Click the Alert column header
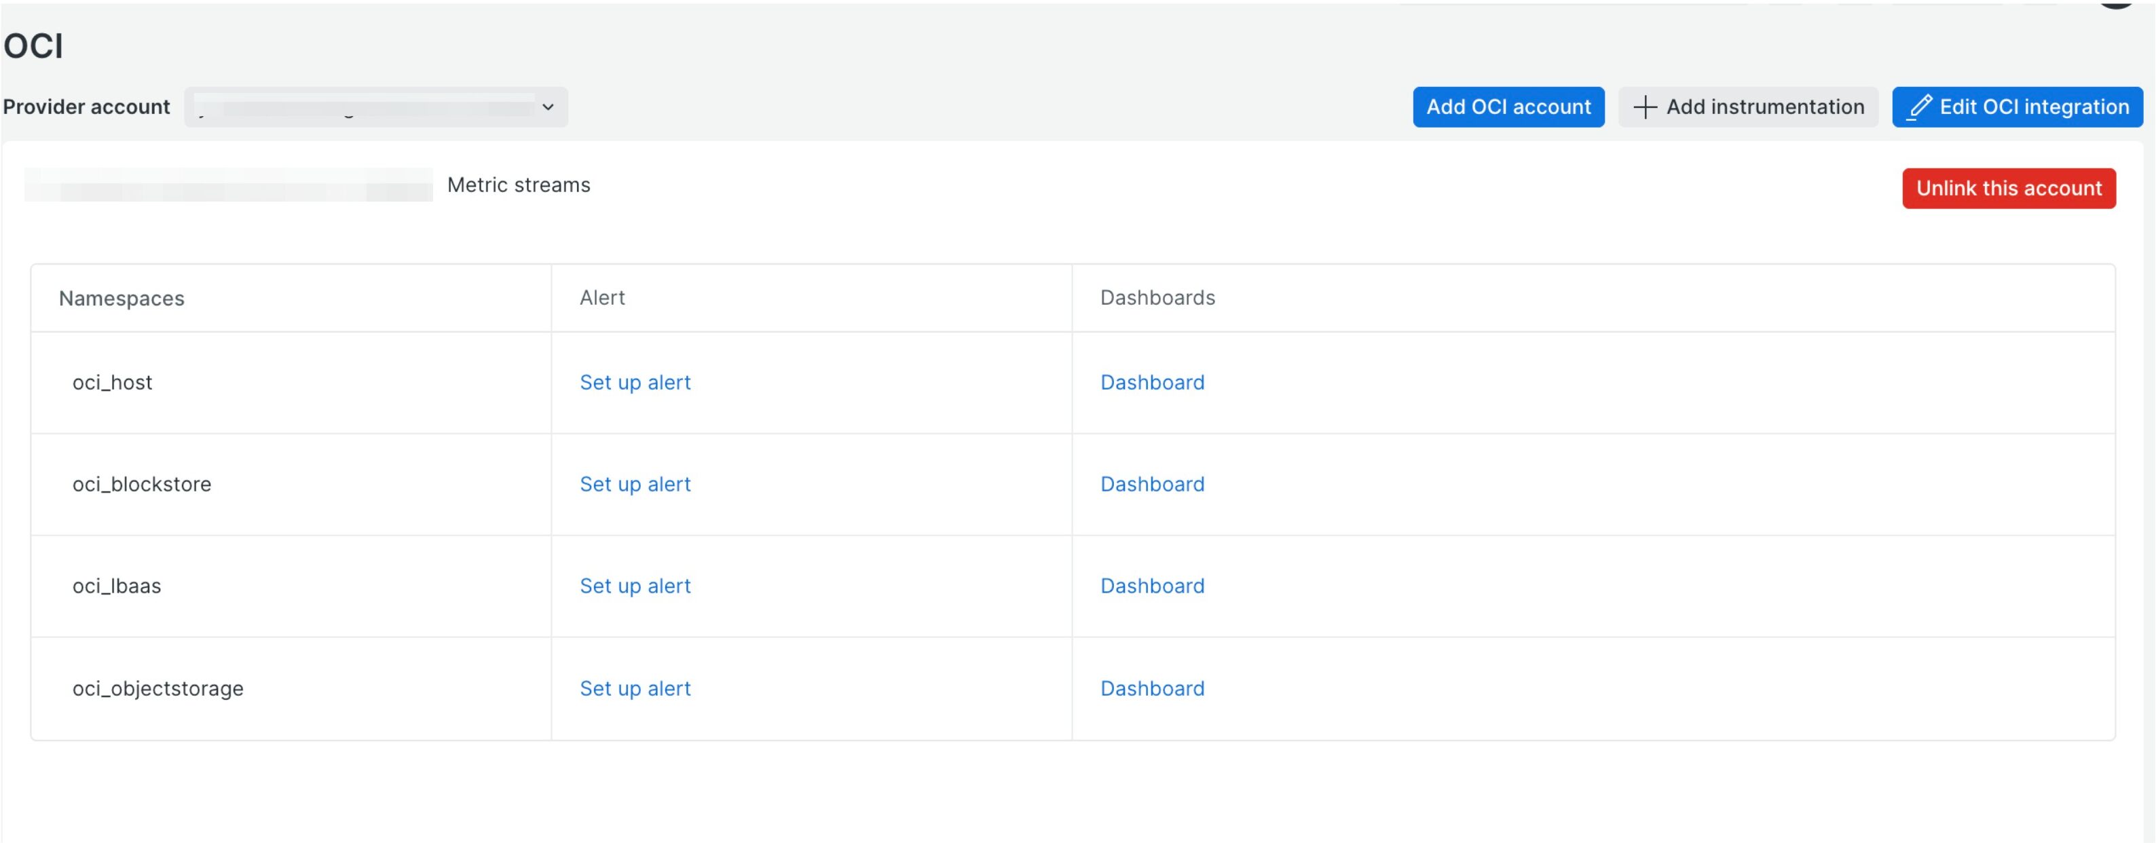Image resolution: width=2156 pixels, height=843 pixels. (x=601, y=298)
